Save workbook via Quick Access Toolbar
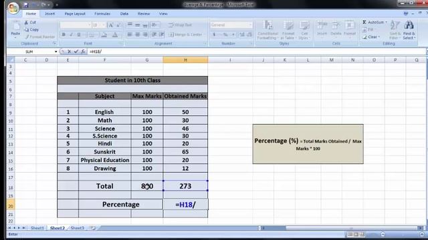428x240 pixels. coord(25,5)
